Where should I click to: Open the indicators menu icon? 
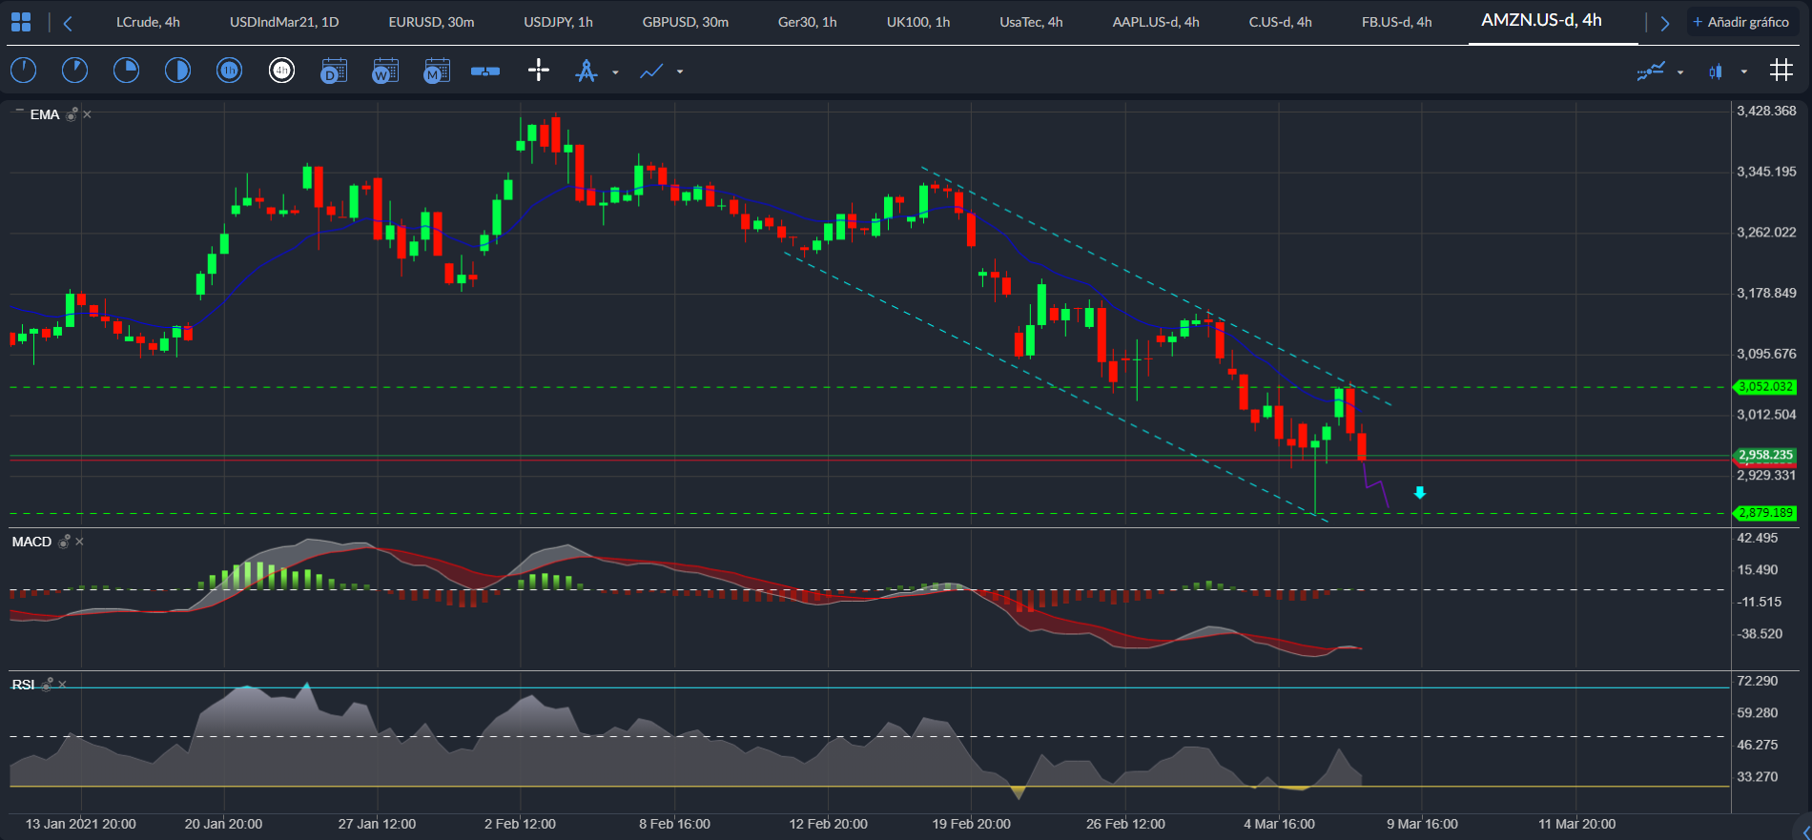coord(1651,71)
